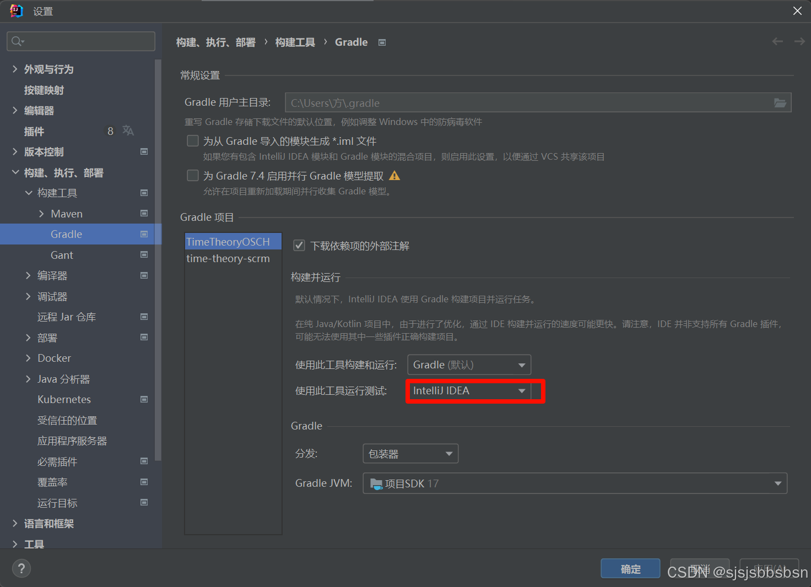
Task: Click the project-level icon on Maven row
Action: coord(144,213)
